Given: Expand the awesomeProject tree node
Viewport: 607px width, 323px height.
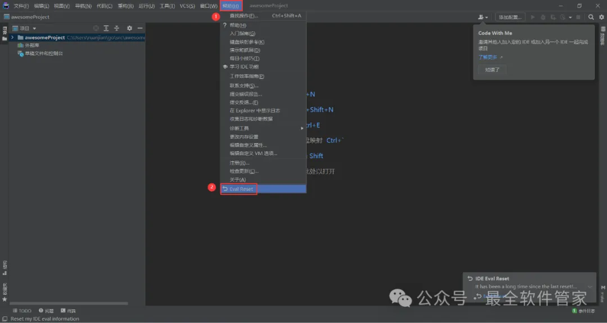Looking at the screenshot, I should (12, 38).
